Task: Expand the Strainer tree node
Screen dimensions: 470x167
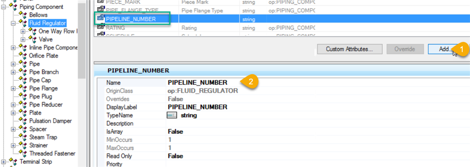Action: (x=14, y=145)
